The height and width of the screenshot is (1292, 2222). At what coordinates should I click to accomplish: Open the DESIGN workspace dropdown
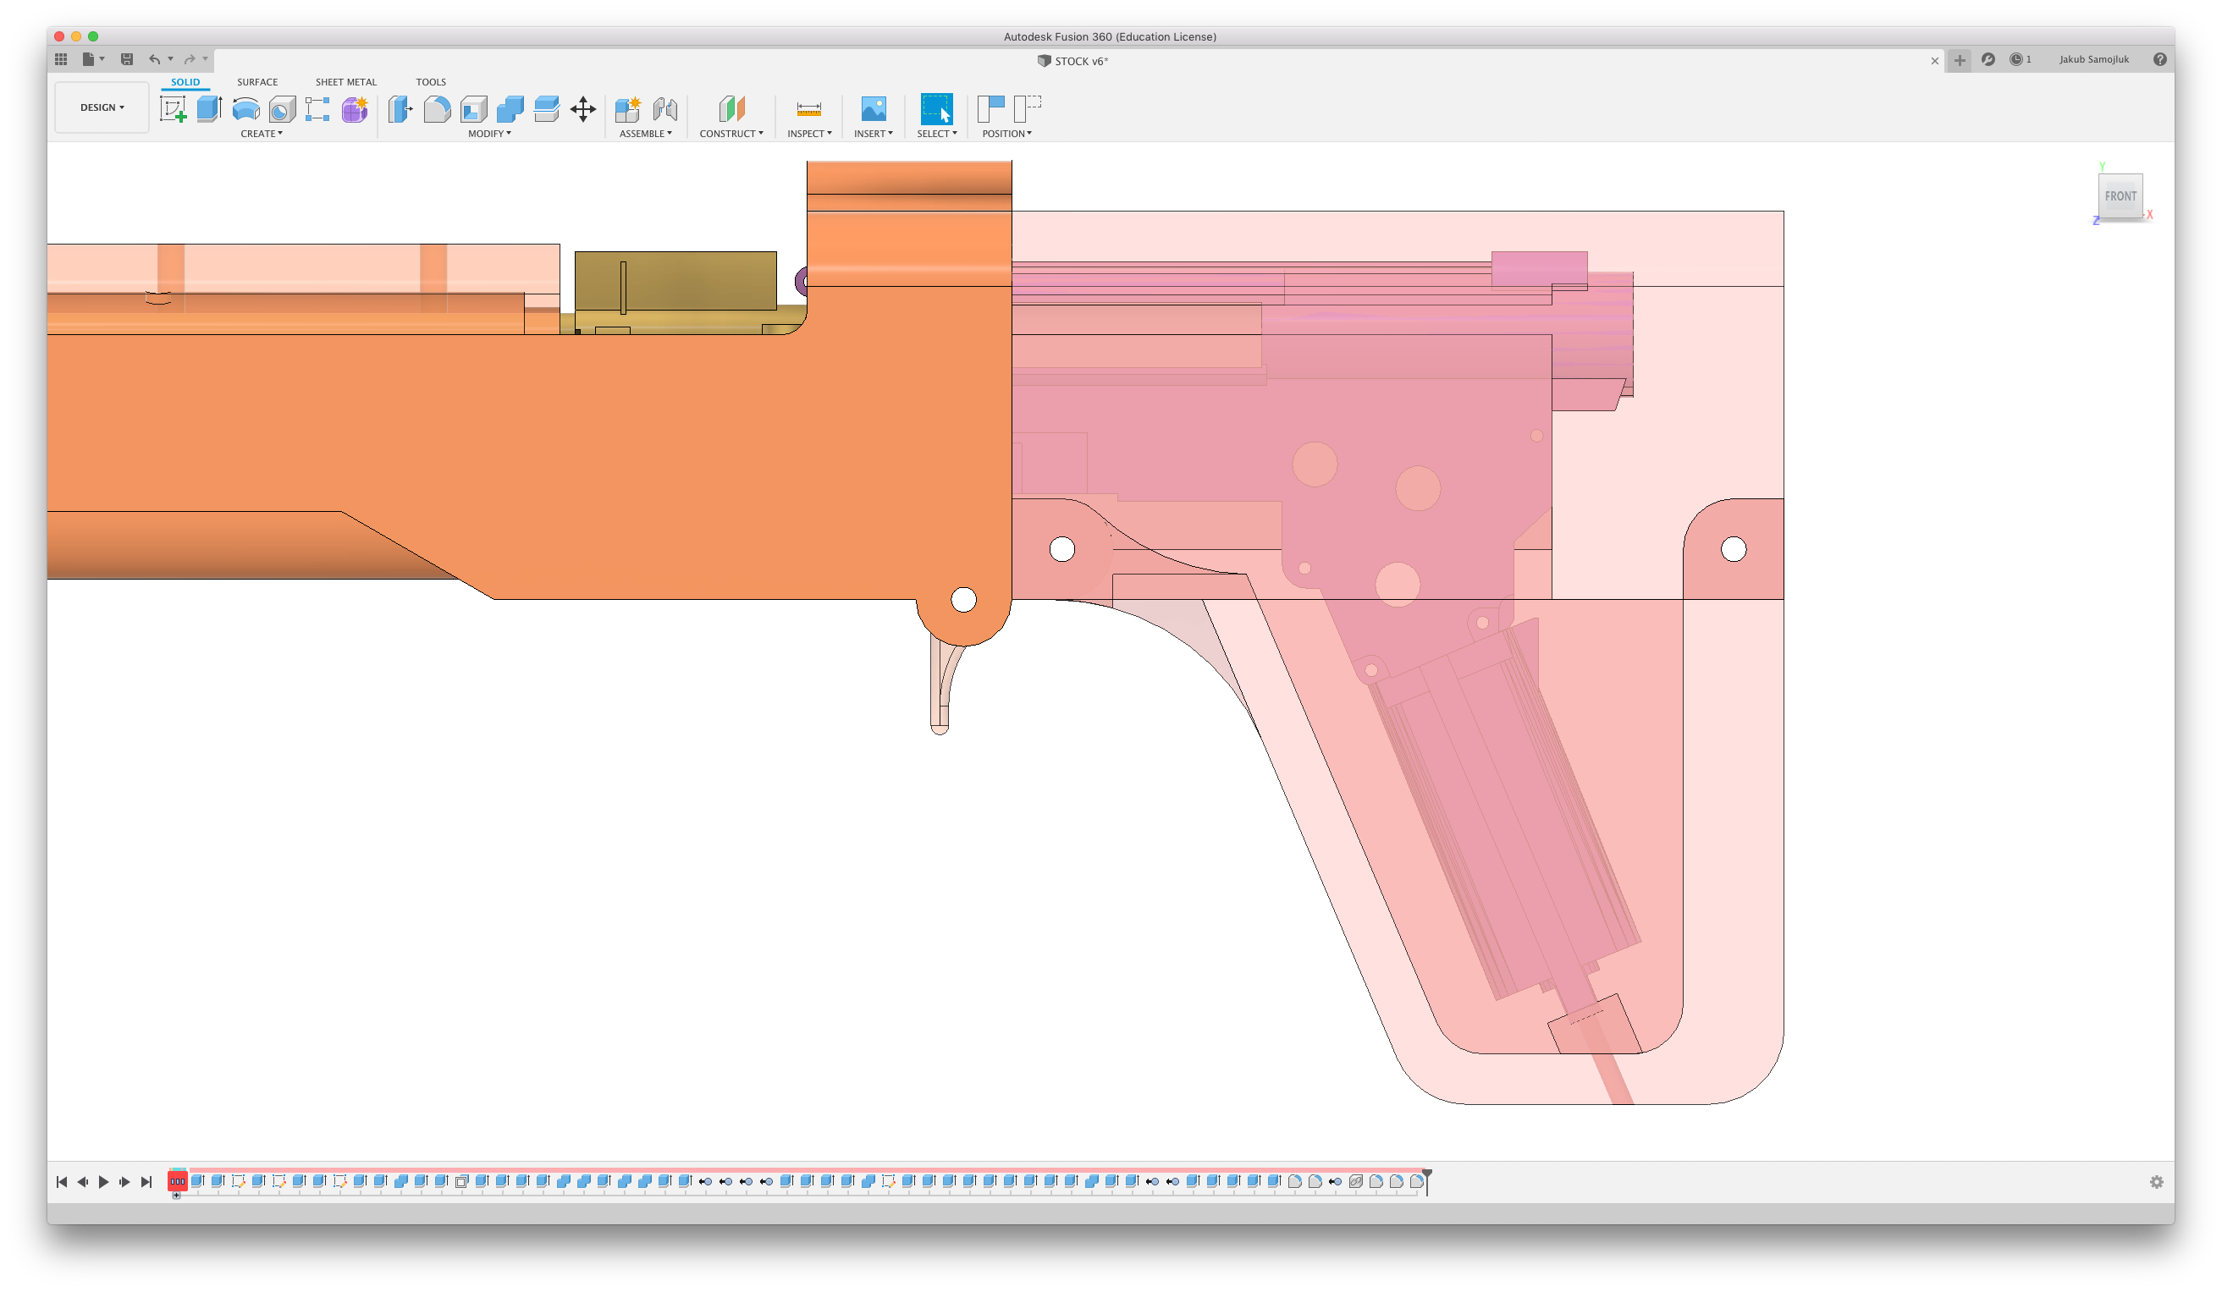102,107
